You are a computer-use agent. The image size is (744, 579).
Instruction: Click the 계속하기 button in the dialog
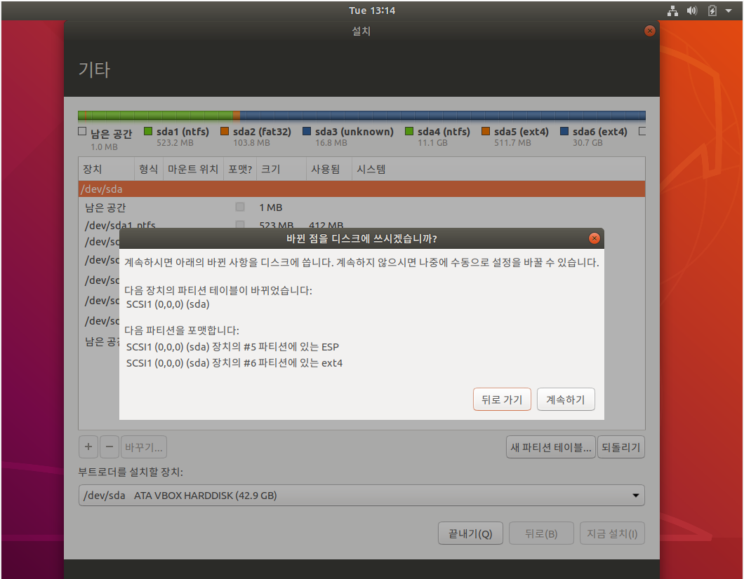point(566,400)
